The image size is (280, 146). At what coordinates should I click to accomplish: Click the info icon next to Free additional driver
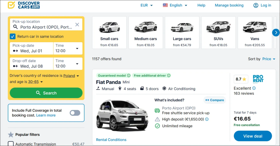[168, 75]
